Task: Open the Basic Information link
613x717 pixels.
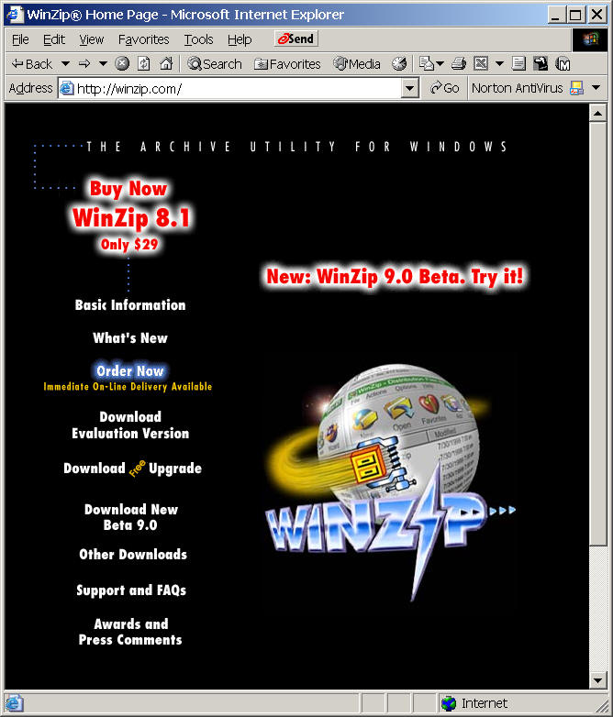Action: click(x=130, y=305)
